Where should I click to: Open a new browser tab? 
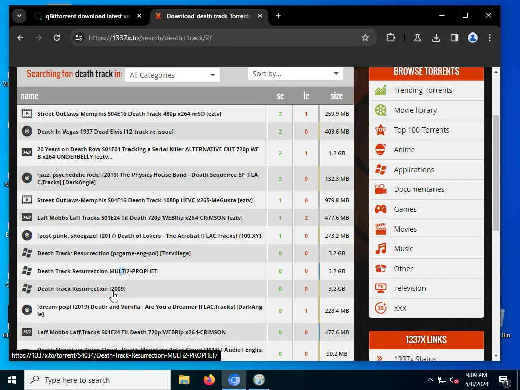[278, 16]
